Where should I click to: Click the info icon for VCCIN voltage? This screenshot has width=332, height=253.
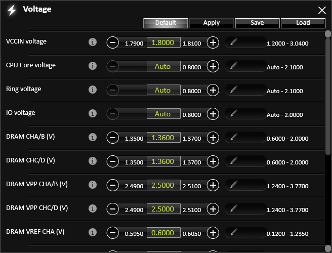pyautogui.click(x=92, y=43)
